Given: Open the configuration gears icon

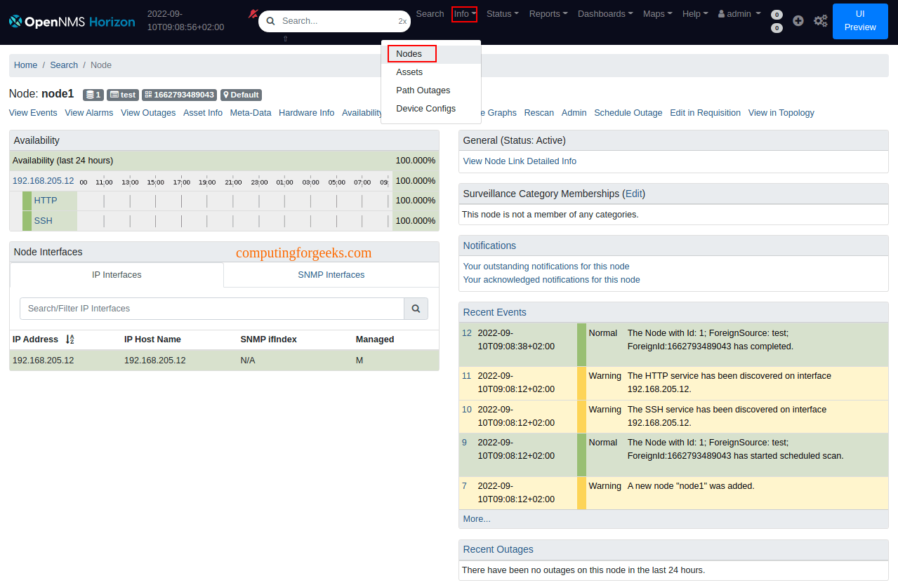Looking at the screenshot, I should (x=820, y=21).
